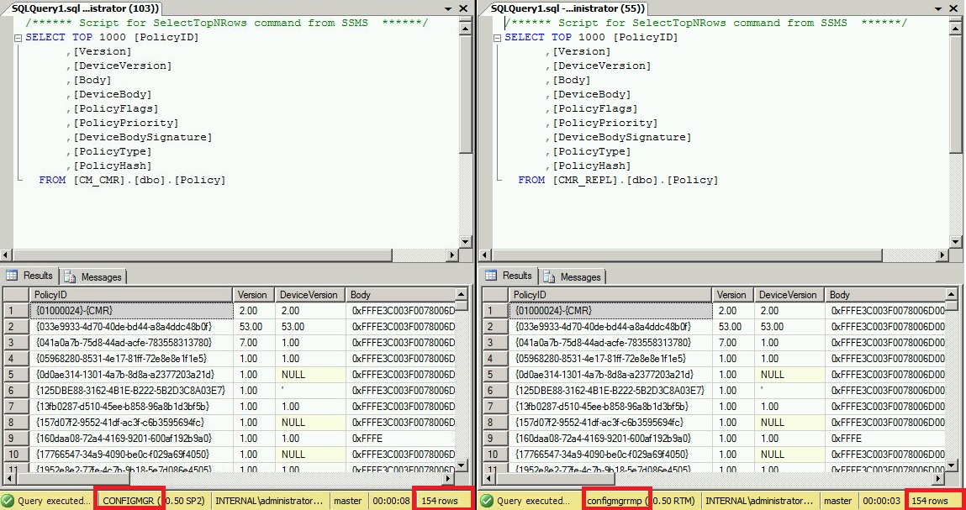Click the 154 rows indicator in right status bar
Screen dimensions: 966x510
coord(930,501)
